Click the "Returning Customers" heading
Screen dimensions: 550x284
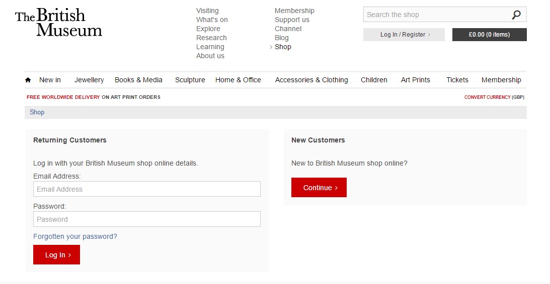70,140
